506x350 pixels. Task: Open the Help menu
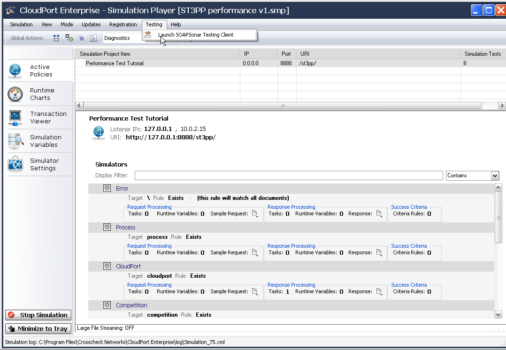click(176, 24)
